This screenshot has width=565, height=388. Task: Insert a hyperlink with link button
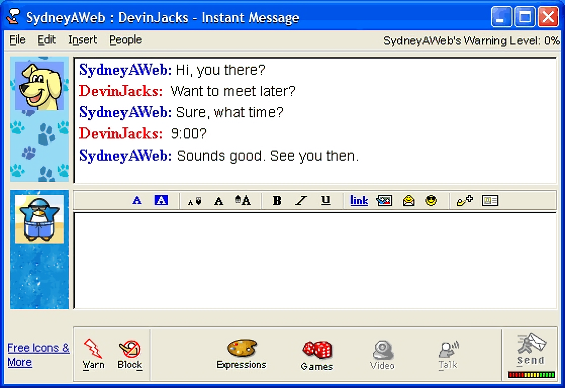359,201
